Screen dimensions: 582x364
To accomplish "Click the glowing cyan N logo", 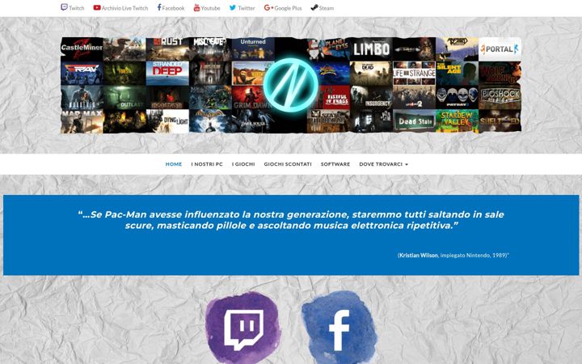I will point(291,85).
